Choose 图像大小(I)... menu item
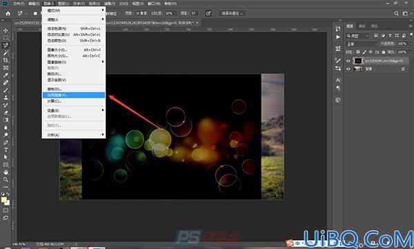 (74, 50)
